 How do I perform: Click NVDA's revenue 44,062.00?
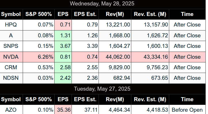[x=115, y=57]
